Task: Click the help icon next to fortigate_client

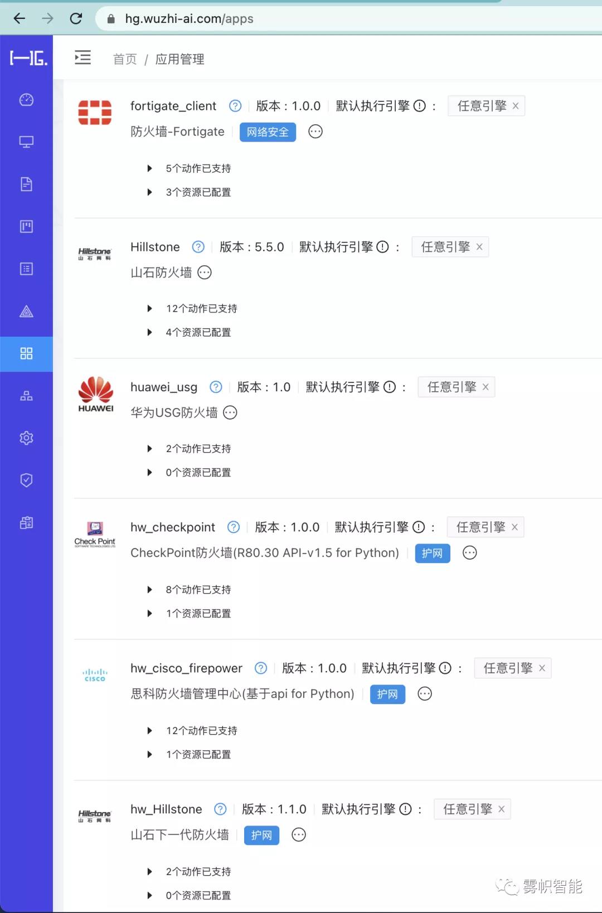Action: (x=235, y=106)
